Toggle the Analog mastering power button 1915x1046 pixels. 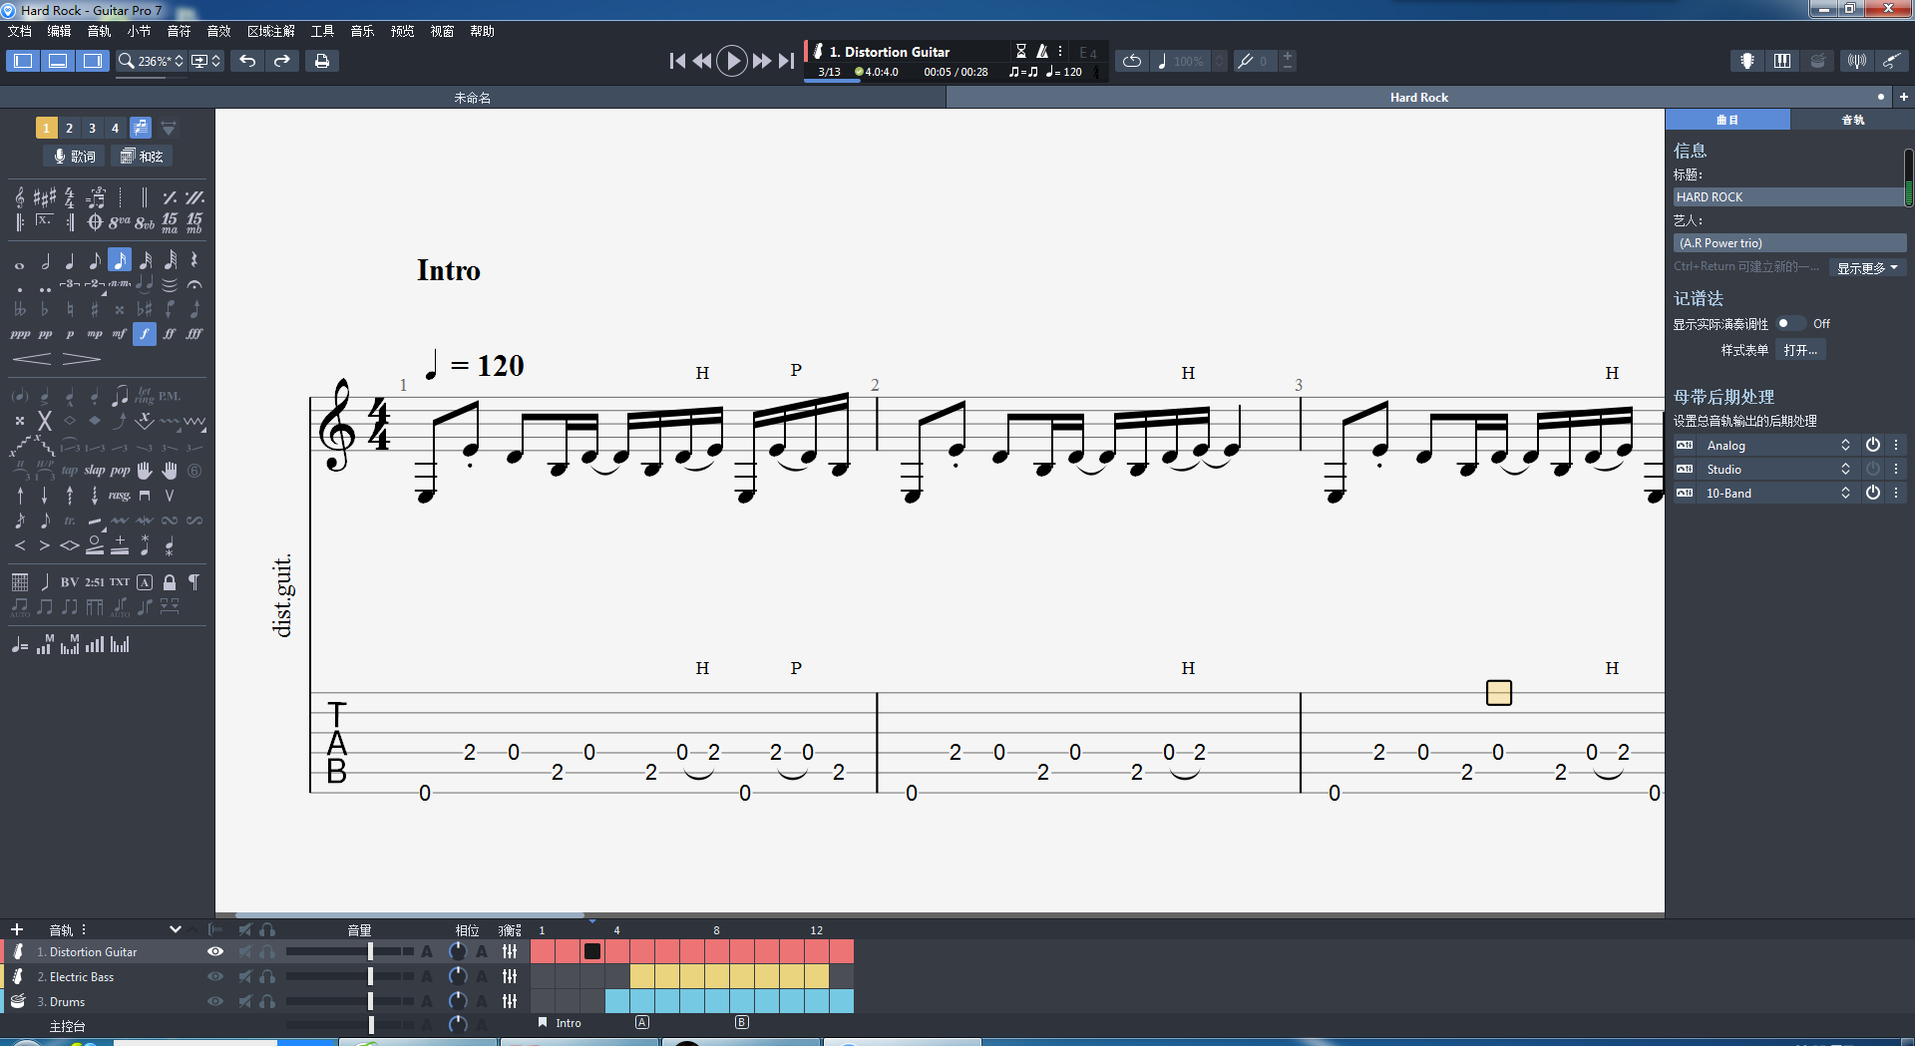(1872, 446)
